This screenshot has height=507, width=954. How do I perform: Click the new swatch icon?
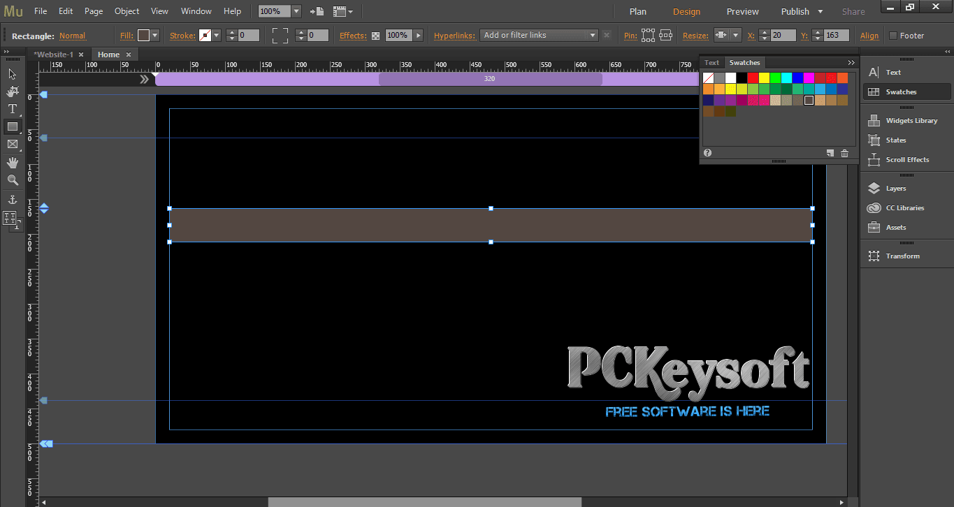point(830,153)
